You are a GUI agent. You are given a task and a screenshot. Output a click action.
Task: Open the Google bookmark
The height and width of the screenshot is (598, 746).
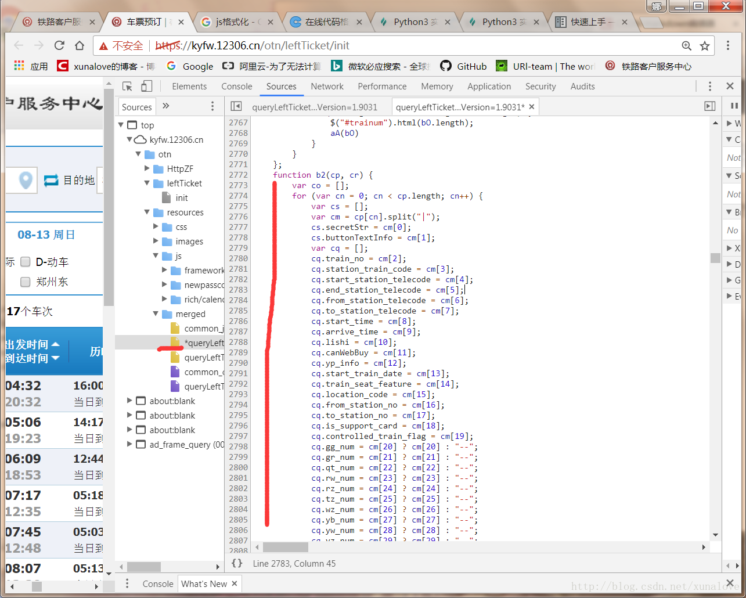click(x=190, y=66)
